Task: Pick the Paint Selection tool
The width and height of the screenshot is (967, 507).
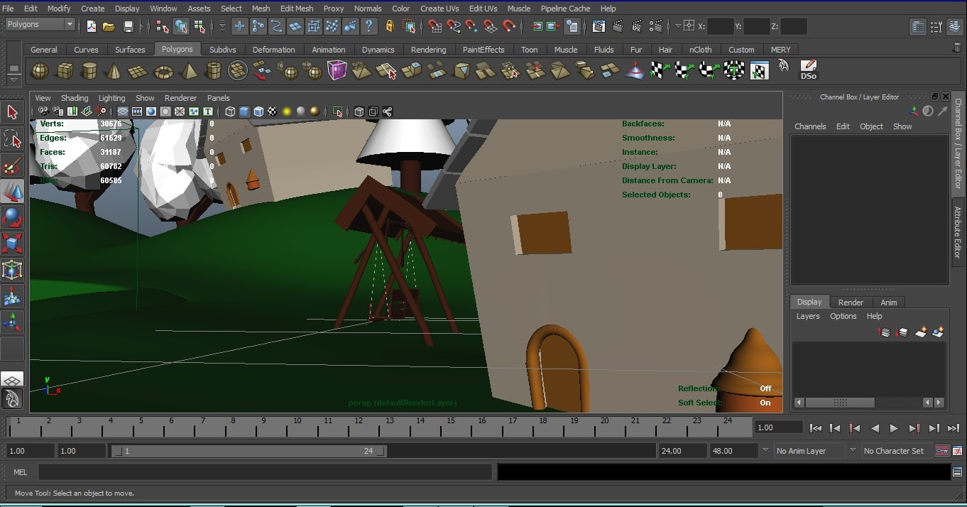Action: coord(12,166)
